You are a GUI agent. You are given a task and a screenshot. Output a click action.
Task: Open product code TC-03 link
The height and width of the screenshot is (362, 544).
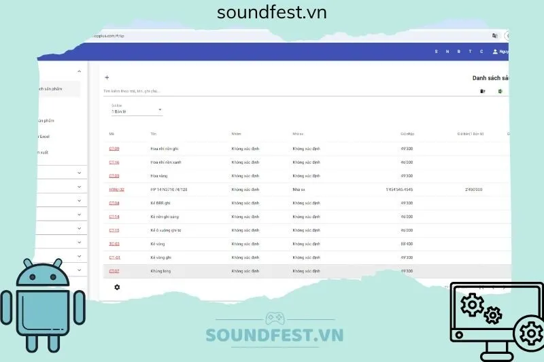(x=114, y=244)
